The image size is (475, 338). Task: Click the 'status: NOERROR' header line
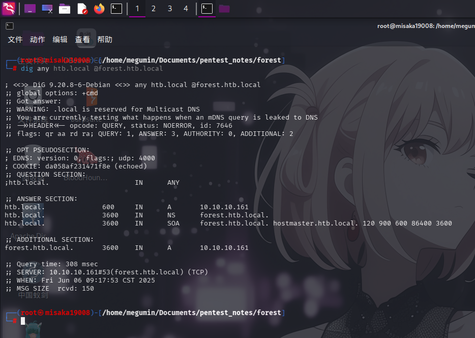point(119,126)
